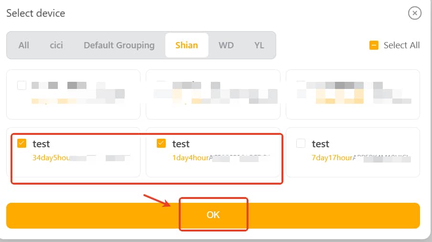Open the cici group tab
The width and height of the screenshot is (432, 242).
[x=56, y=45]
